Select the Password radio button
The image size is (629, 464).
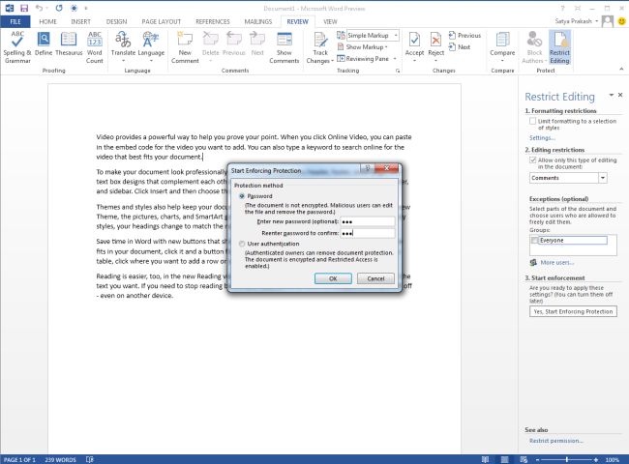point(242,196)
